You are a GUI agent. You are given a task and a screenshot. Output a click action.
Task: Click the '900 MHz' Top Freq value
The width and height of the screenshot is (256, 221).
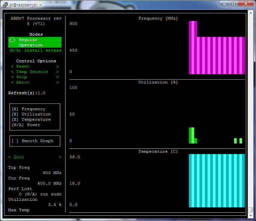52,173
